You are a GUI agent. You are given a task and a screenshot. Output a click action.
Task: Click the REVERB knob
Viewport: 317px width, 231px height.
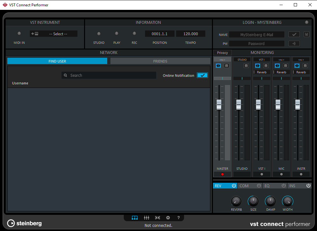[236, 201]
